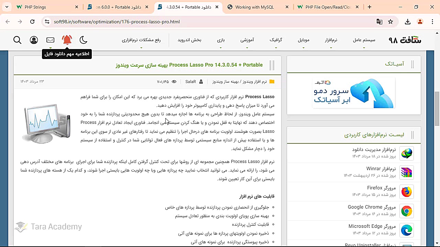The width and height of the screenshot is (440, 247).
Task: Open the نرم‌افزار مدیریت دانلود link
Action: pyautogui.click(x=374, y=150)
